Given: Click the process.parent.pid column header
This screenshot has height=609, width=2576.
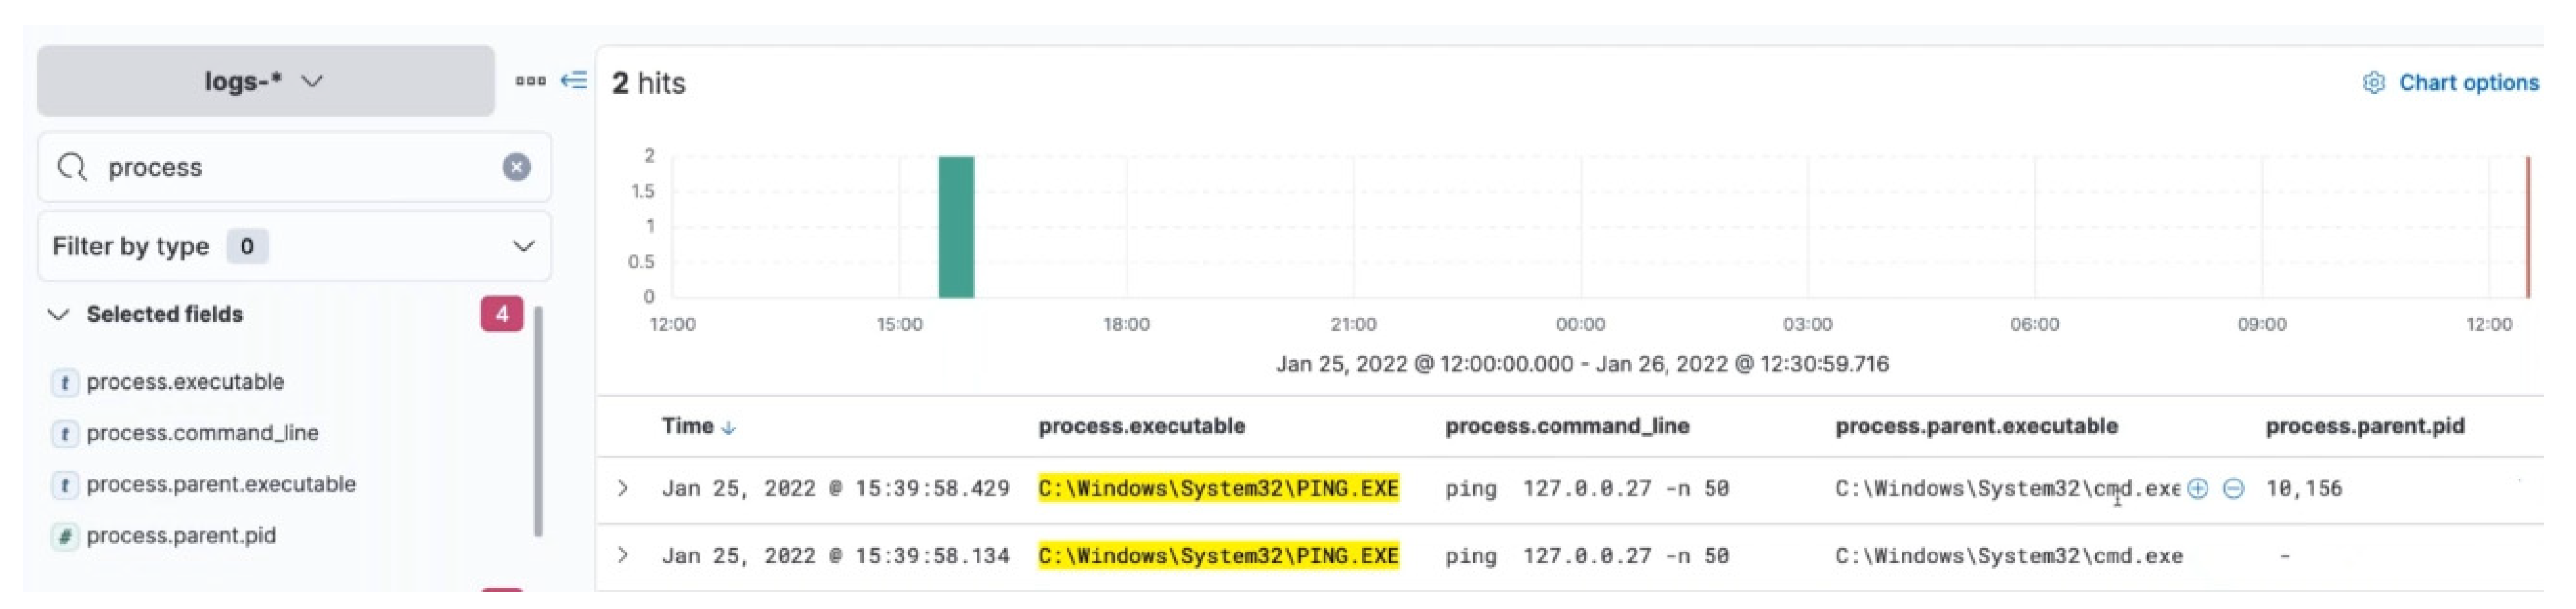Looking at the screenshot, I should coord(2364,426).
